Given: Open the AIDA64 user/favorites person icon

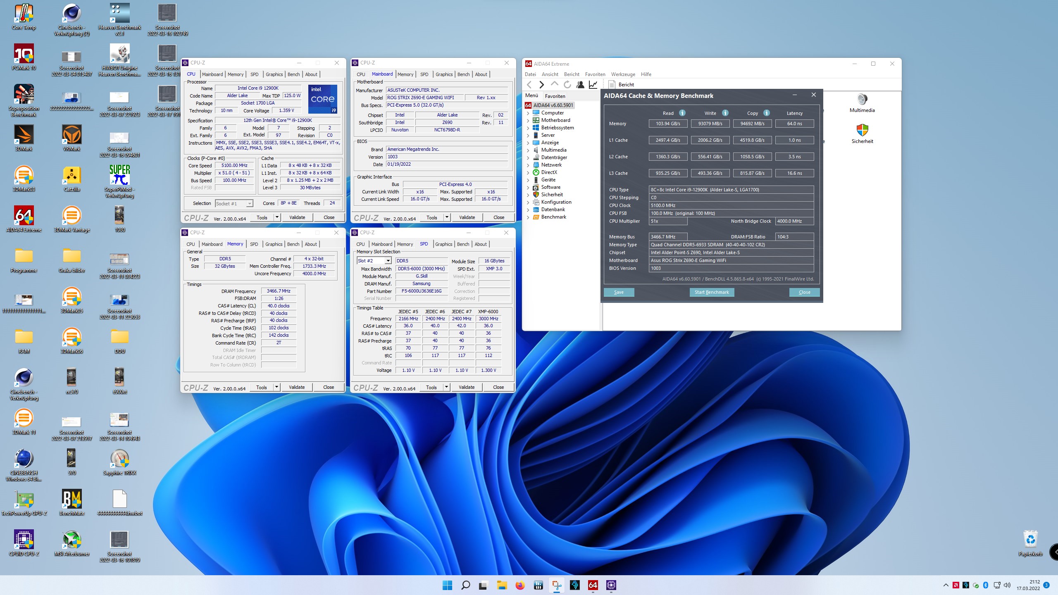Looking at the screenshot, I should 580,85.
